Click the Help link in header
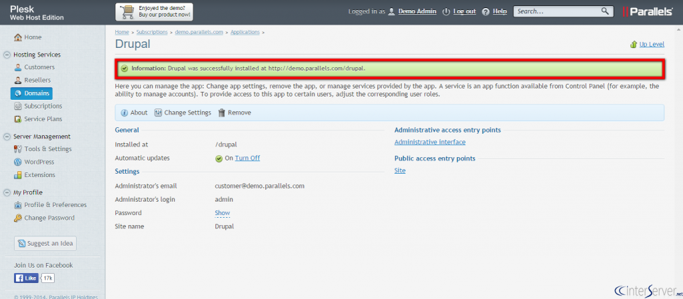This screenshot has height=299, width=683. tap(500, 12)
